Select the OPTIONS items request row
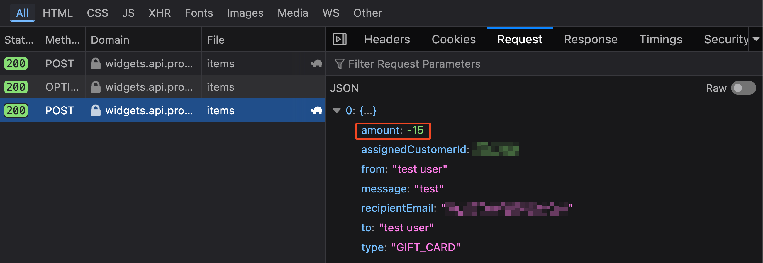 tap(162, 87)
